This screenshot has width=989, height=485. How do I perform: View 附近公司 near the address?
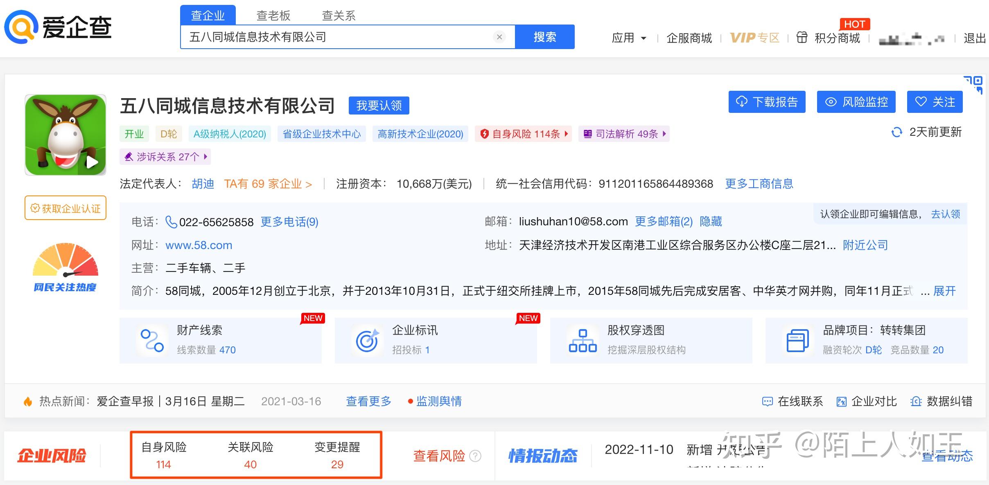tap(865, 245)
